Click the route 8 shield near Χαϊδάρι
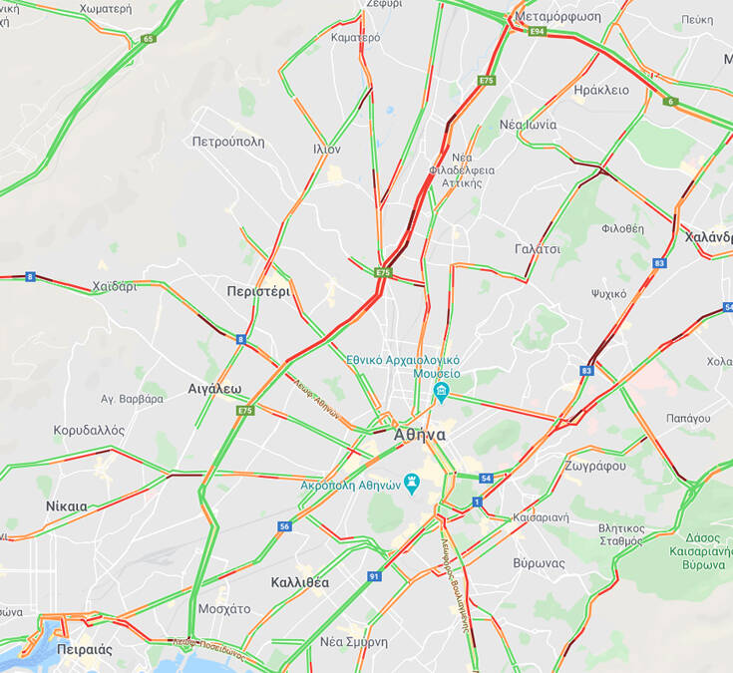733x673 pixels. [x=30, y=276]
